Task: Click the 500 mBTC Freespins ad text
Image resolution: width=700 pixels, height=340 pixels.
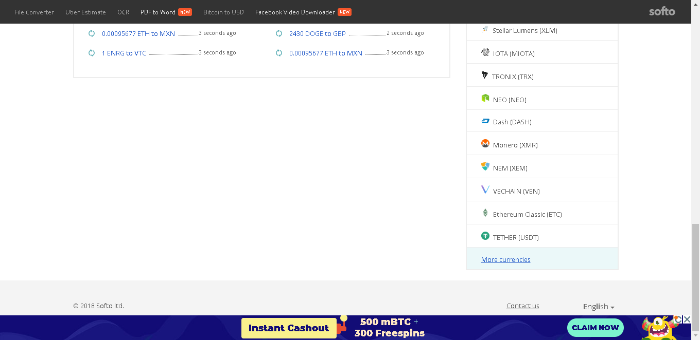Action: 390,328
